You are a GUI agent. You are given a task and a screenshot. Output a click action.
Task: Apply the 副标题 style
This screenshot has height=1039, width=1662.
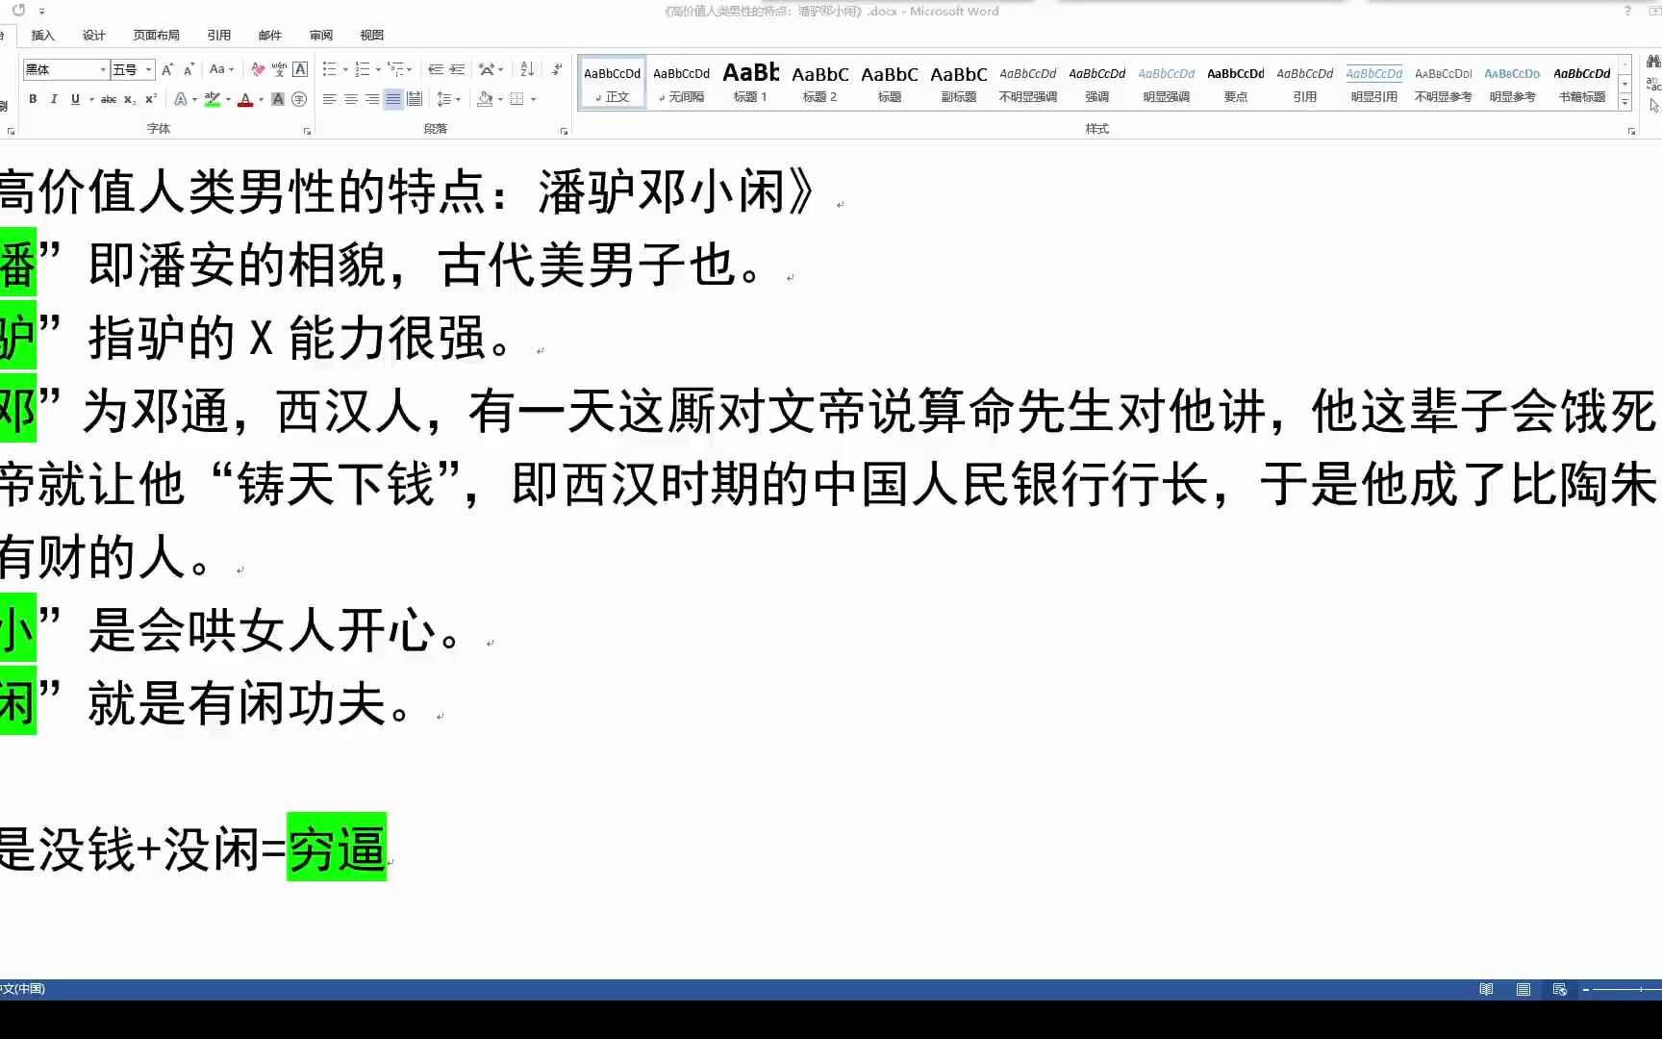pos(959,83)
